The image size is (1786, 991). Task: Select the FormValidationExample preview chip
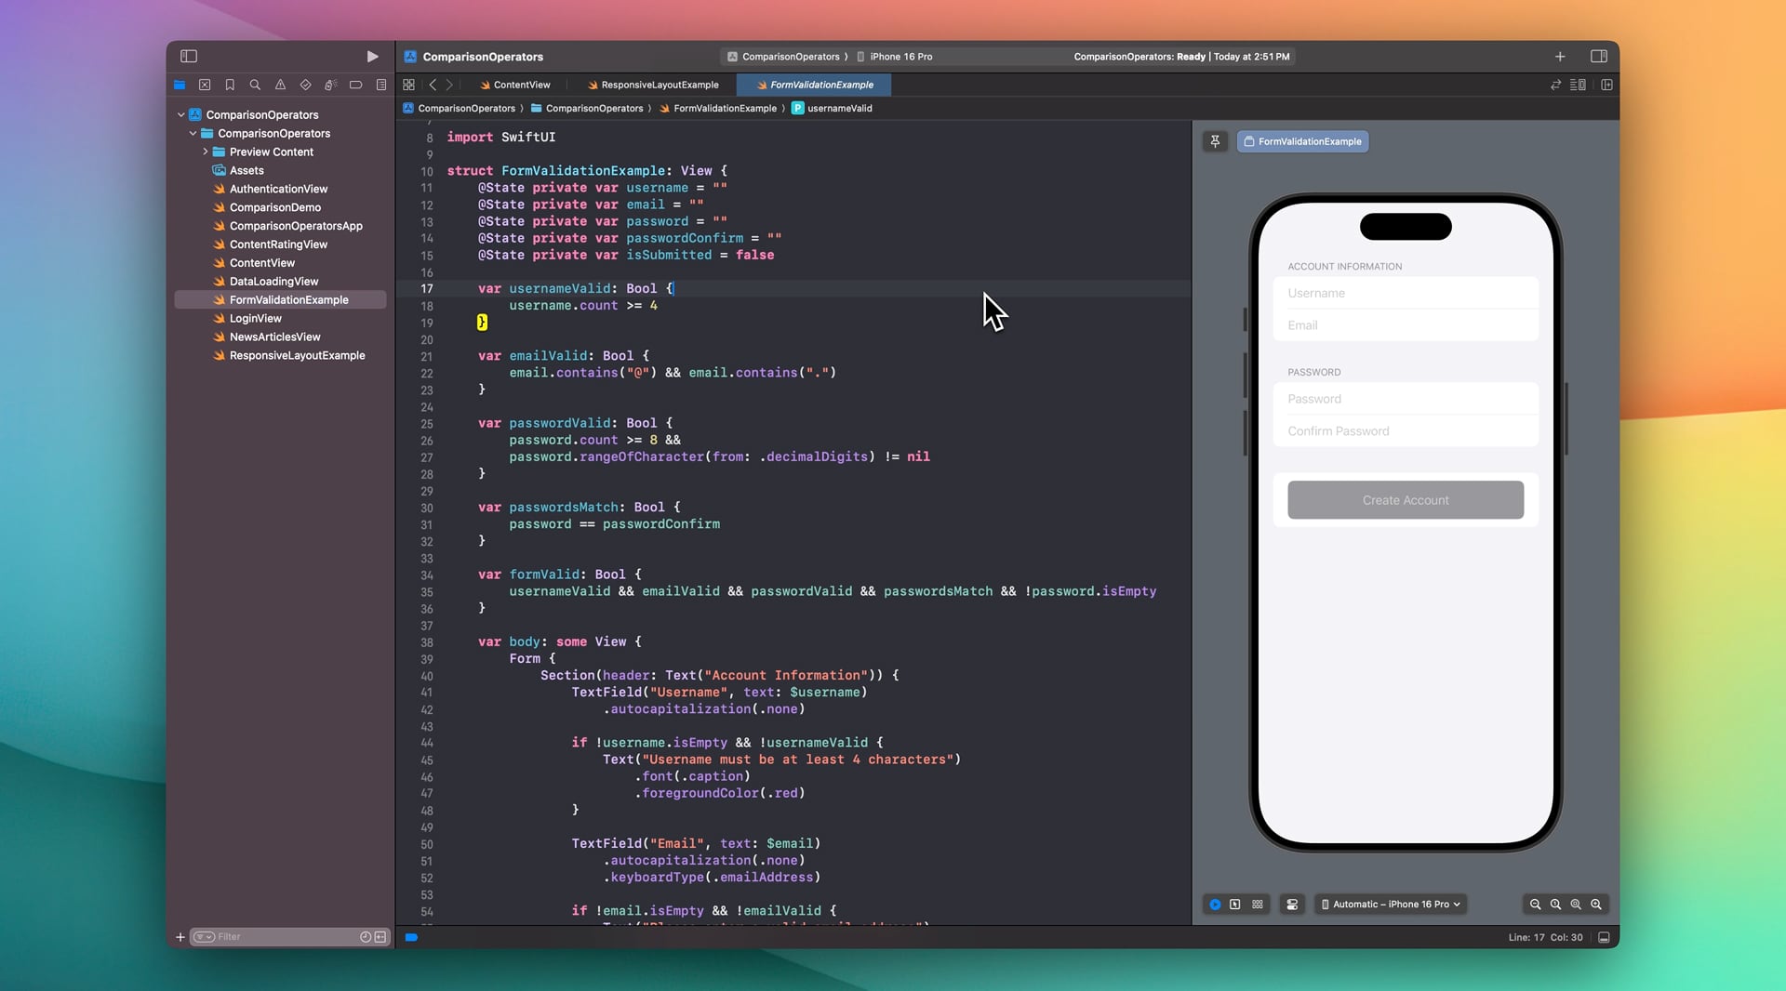(x=1302, y=141)
